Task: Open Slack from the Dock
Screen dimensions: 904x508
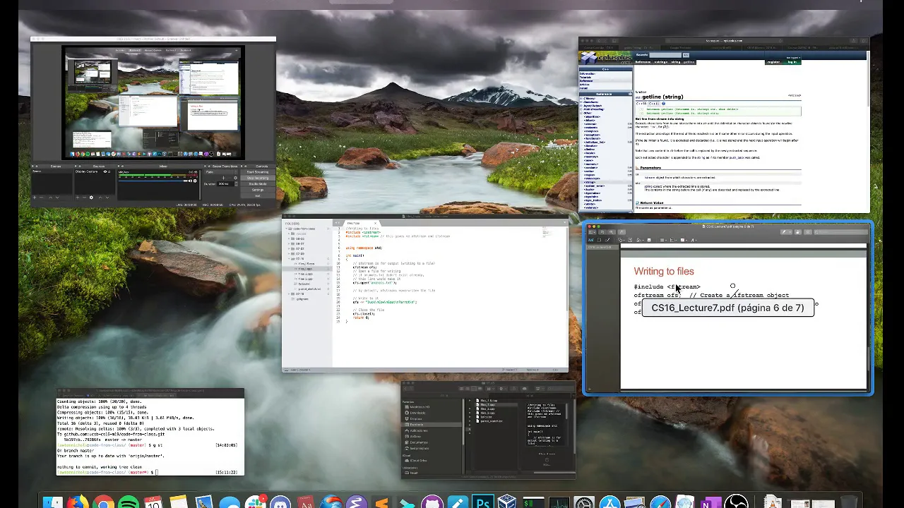Action: pyautogui.click(x=255, y=503)
